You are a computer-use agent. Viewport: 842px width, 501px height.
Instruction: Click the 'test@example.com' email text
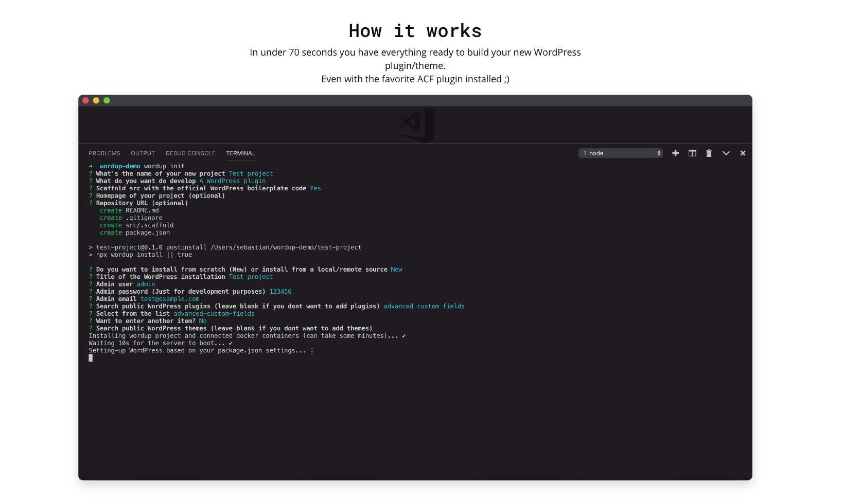point(170,299)
